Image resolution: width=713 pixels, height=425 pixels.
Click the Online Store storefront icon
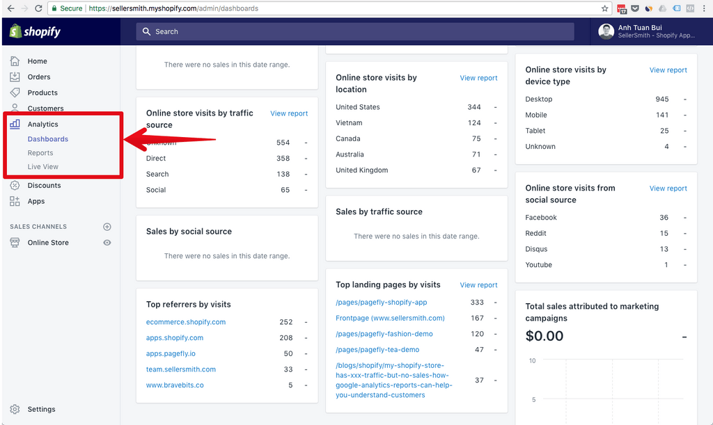click(15, 243)
